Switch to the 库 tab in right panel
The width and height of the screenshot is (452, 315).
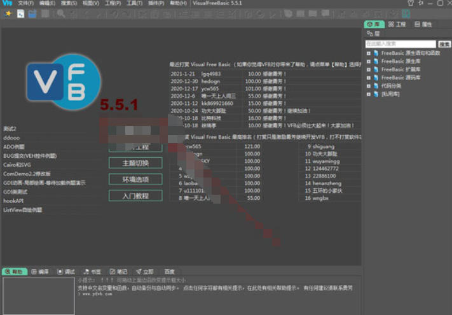pos(374,24)
